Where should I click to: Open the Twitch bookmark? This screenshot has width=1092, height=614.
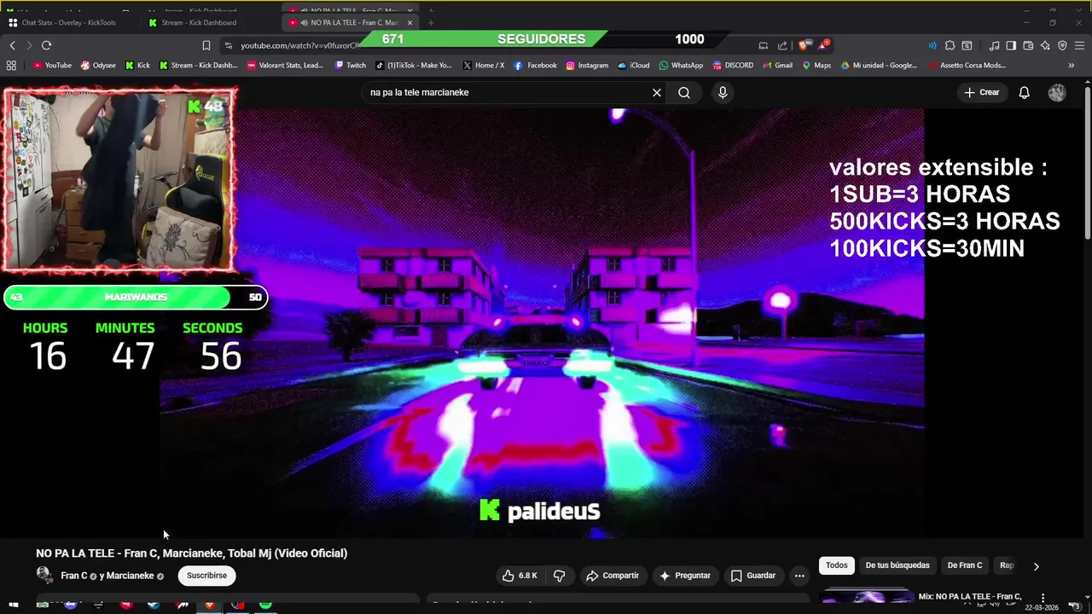pyautogui.click(x=351, y=65)
